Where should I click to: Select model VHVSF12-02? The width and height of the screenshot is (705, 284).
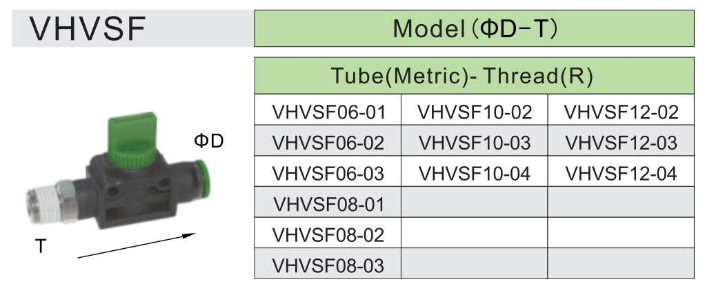(x=621, y=112)
